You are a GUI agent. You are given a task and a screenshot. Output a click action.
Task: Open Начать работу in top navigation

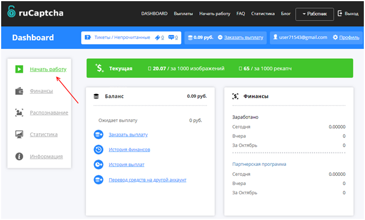pyautogui.click(x=214, y=14)
